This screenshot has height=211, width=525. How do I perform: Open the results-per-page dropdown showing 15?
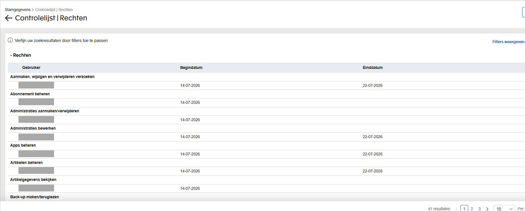click(x=504, y=208)
